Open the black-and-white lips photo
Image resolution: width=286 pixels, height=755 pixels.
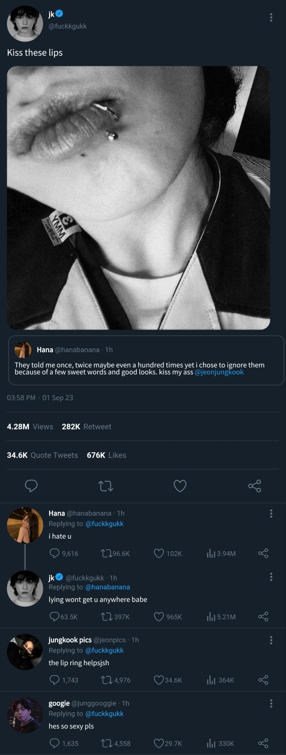point(138,198)
